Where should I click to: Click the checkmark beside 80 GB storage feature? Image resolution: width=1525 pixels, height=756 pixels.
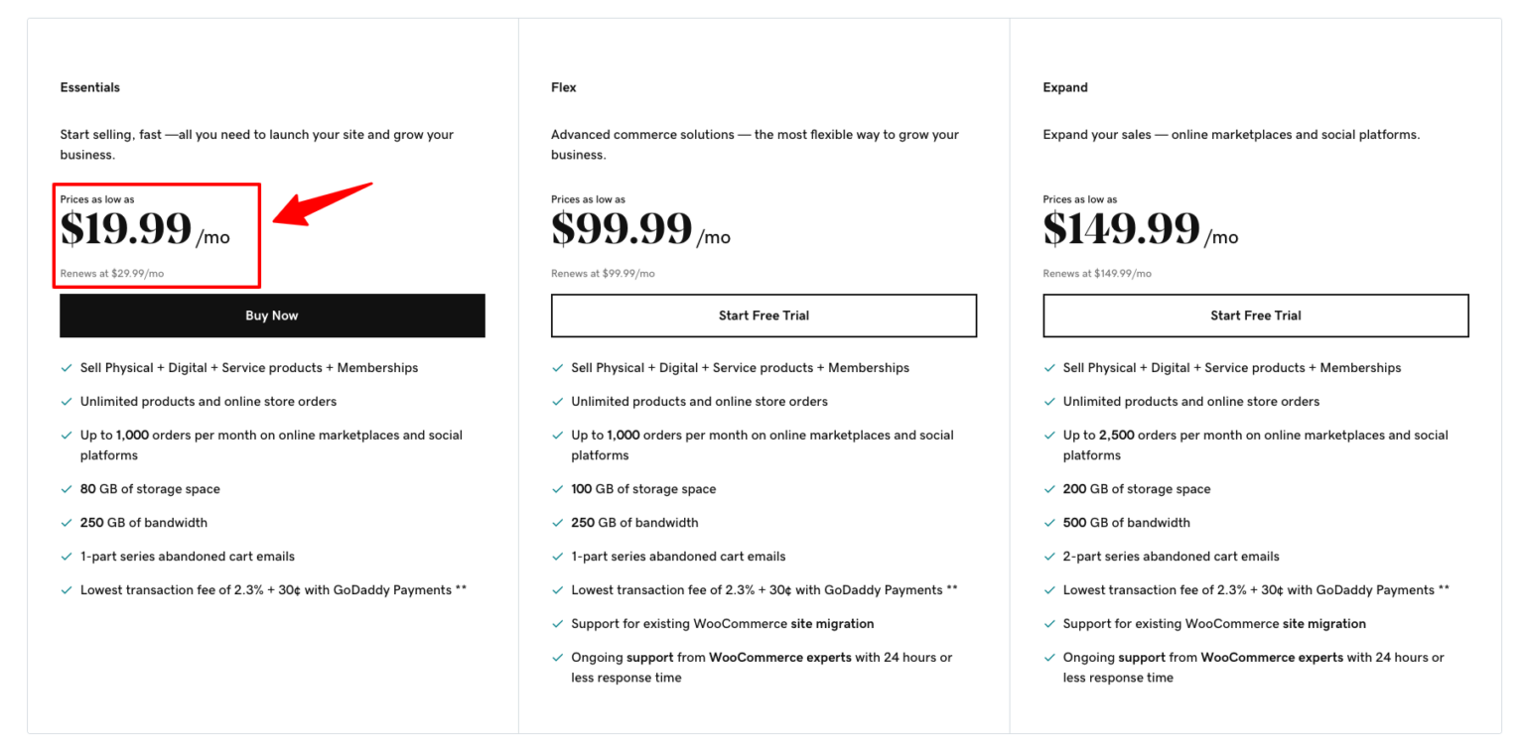[66, 488]
